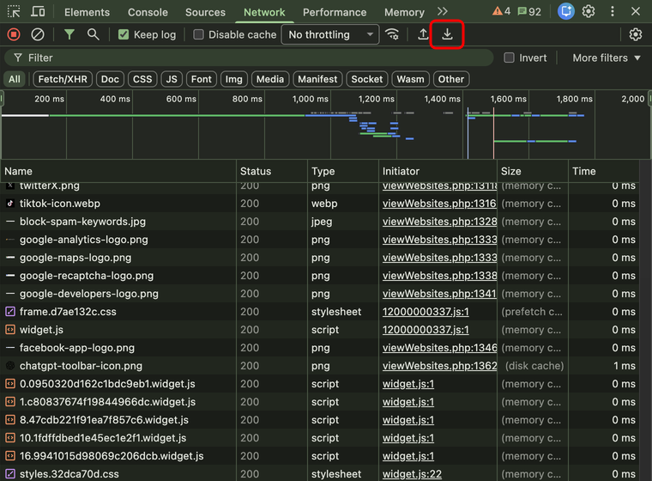The height and width of the screenshot is (481, 652).
Task: Open initiator link widget.js:22
Action: coord(412,474)
